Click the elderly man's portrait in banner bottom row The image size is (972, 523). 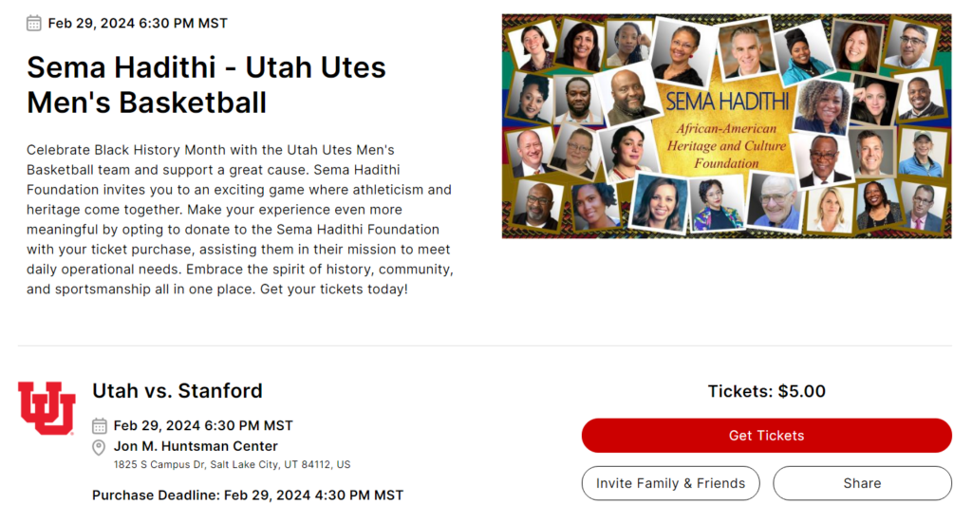(x=773, y=202)
